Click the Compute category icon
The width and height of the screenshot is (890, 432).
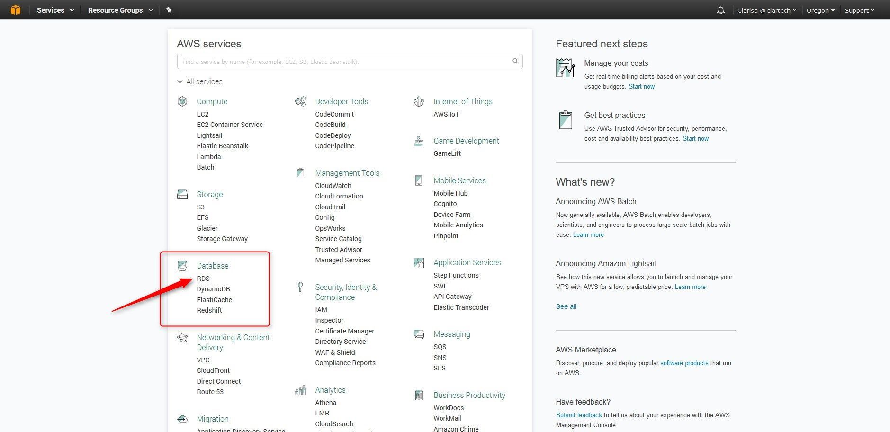click(x=182, y=101)
